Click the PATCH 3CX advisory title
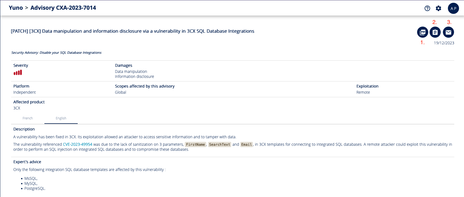The height and width of the screenshot is (197, 464). [132, 31]
